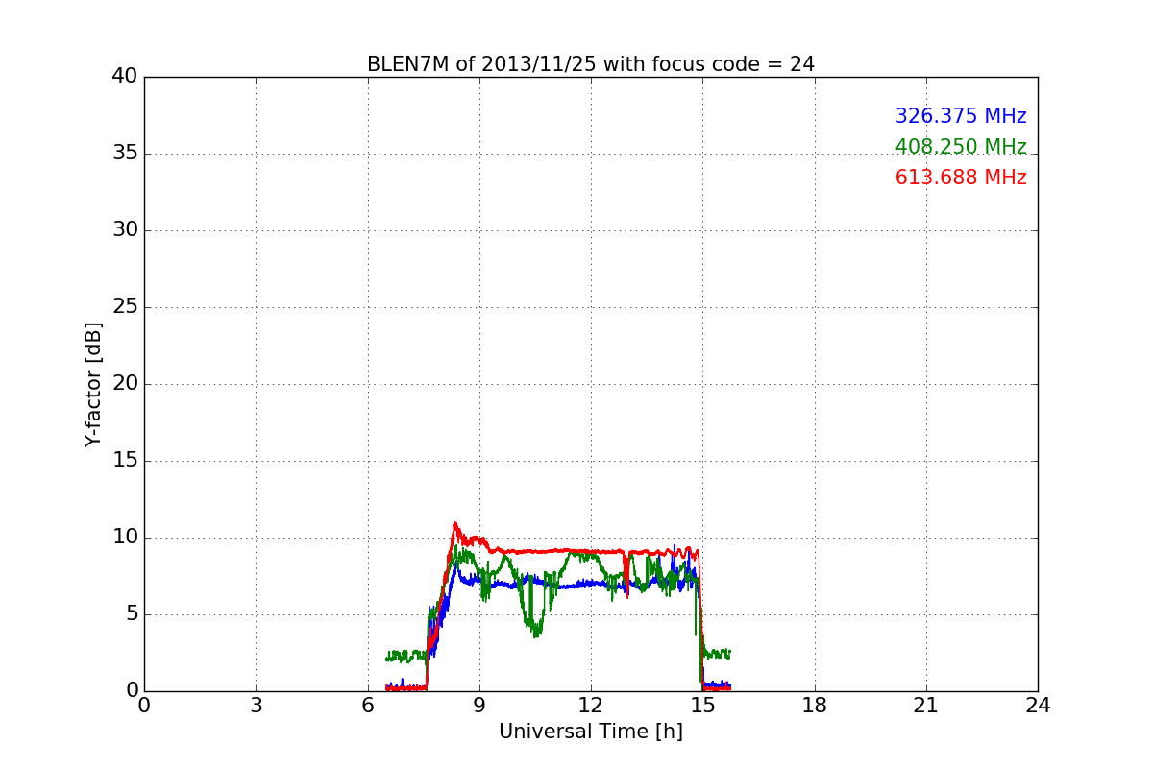Click the y-axis tick label 10

click(x=125, y=538)
